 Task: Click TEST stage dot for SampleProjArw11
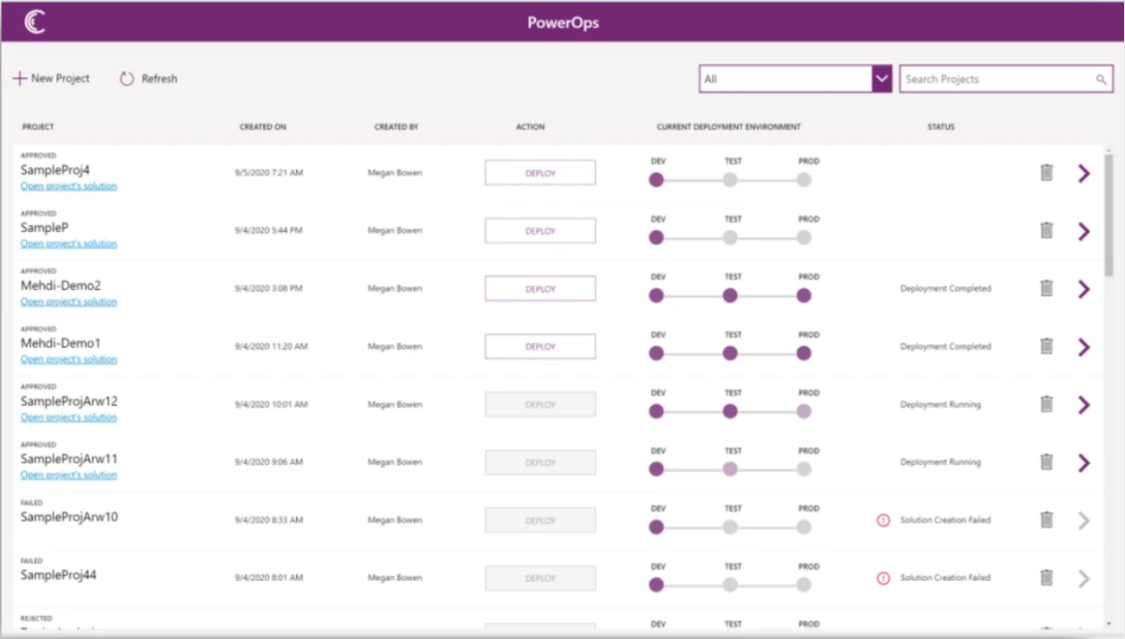pos(729,469)
